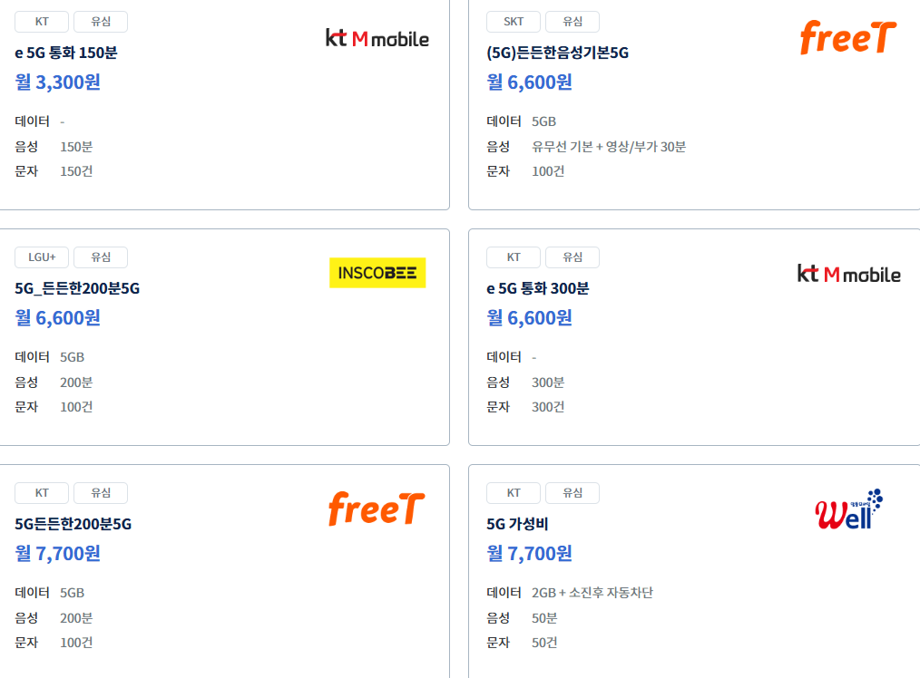
Task: Click the kt M mobile logo on e 5G 통화 300분
Action: click(x=849, y=272)
